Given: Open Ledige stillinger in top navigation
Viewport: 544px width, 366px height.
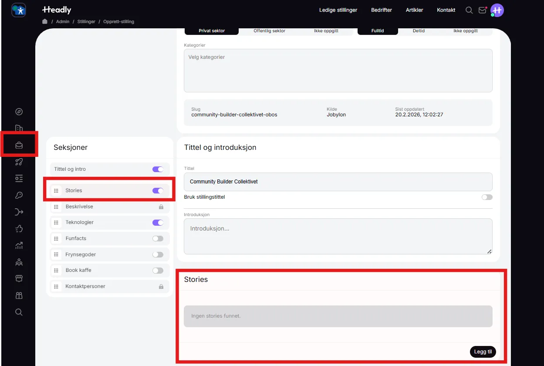Looking at the screenshot, I should tap(338, 10).
